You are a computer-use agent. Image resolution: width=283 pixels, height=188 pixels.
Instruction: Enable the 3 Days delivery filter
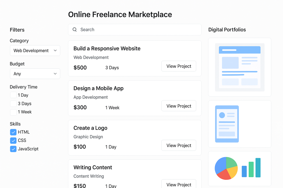point(13,103)
